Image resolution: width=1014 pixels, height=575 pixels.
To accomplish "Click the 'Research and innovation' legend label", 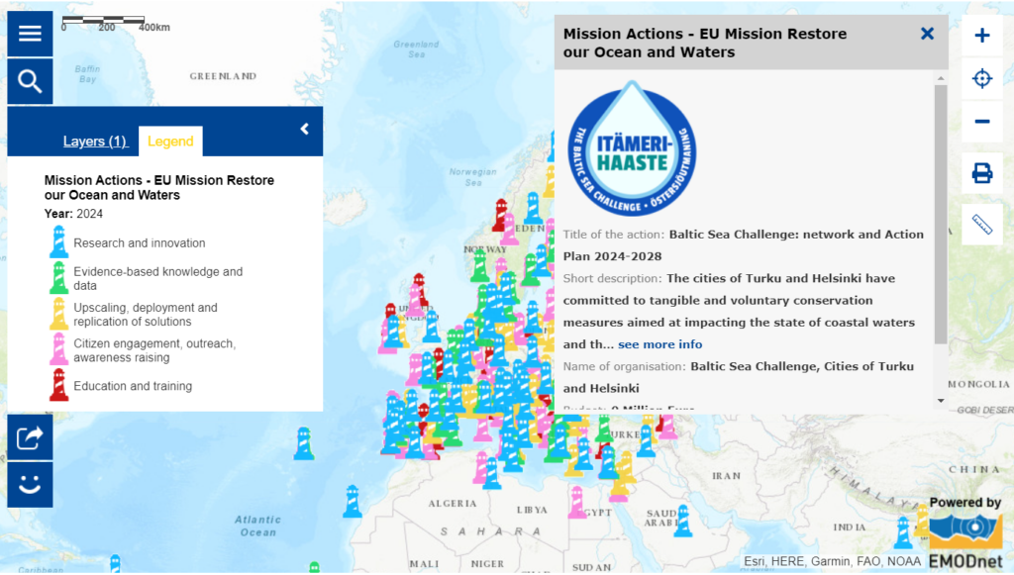I will tap(139, 242).
